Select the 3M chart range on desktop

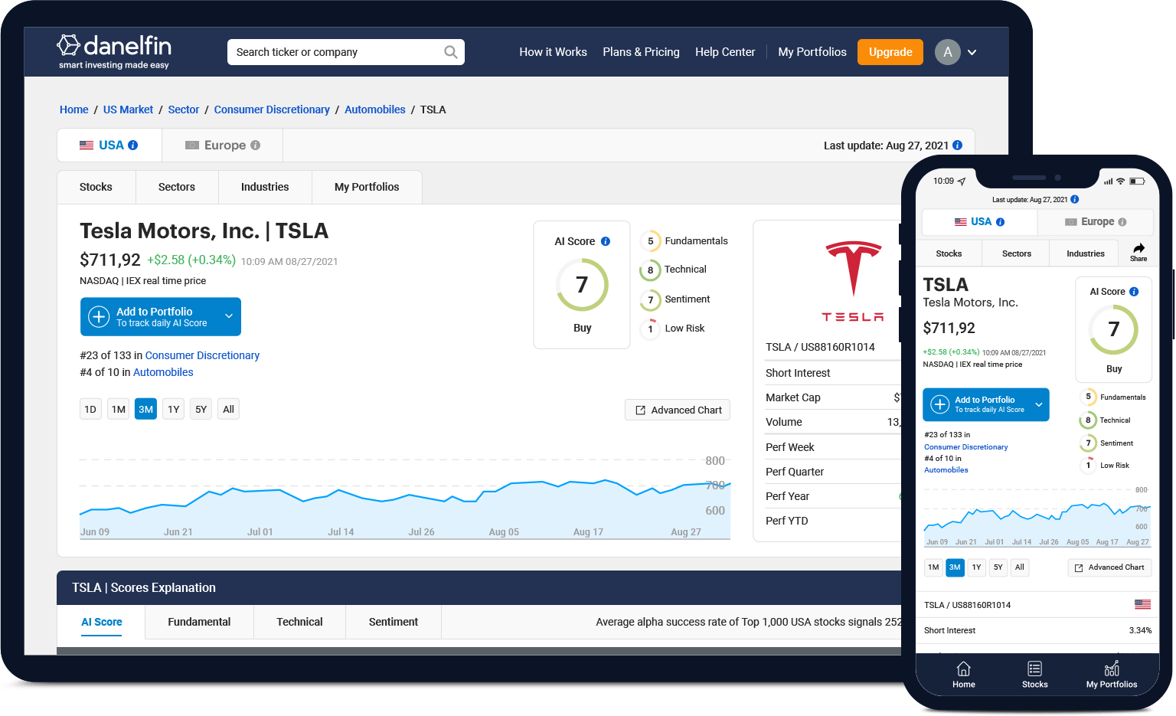pyautogui.click(x=145, y=409)
